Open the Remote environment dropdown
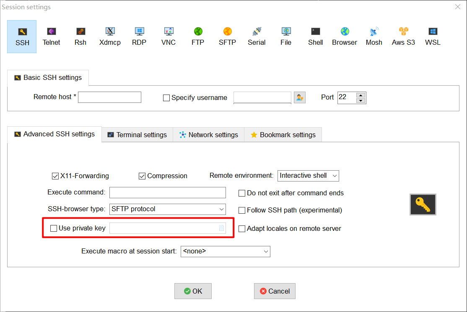Viewport: 467px width, 312px height. pyautogui.click(x=308, y=176)
